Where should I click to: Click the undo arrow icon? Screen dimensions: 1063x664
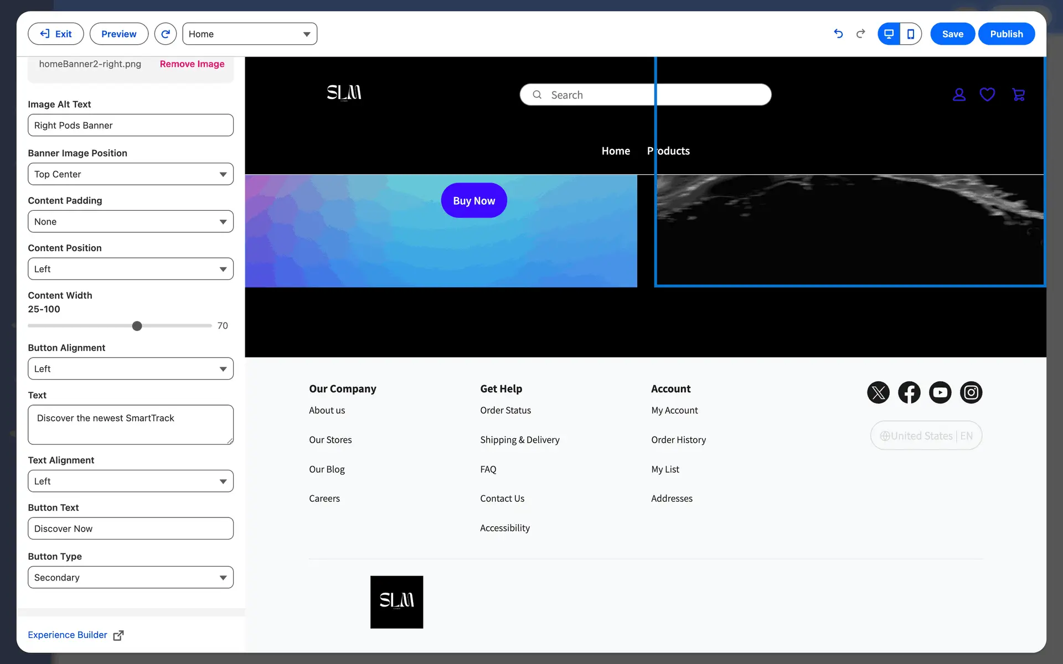[838, 34]
